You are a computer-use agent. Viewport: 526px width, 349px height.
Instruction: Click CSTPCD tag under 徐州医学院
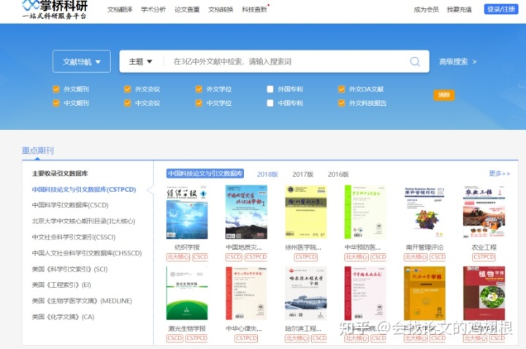pyautogui.click(x=305, y=257)
